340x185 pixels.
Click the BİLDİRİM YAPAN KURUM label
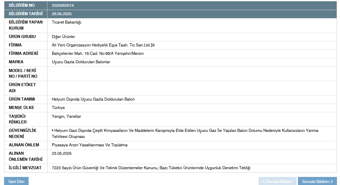(26, 25)
